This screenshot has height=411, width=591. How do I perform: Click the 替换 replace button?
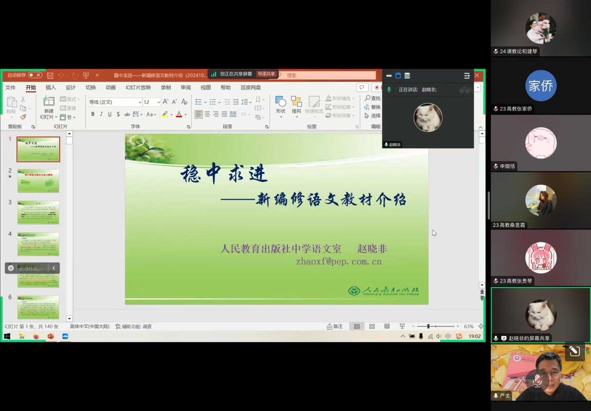pos(372,107)
